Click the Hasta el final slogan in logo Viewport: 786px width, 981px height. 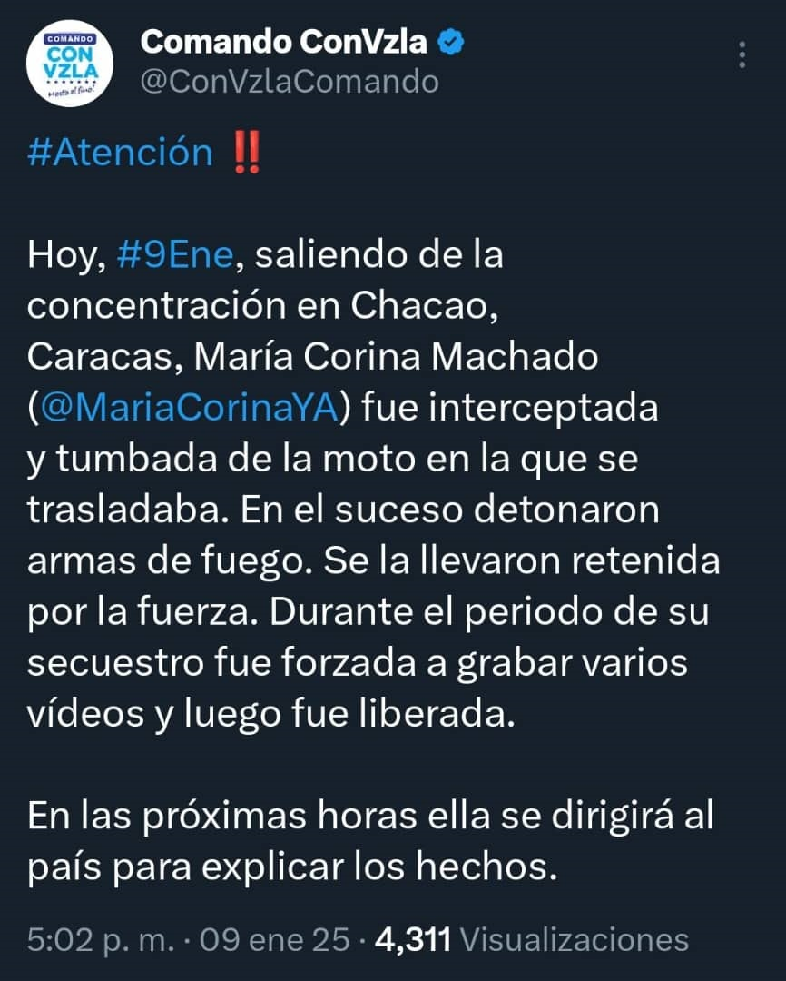(71, 93)
